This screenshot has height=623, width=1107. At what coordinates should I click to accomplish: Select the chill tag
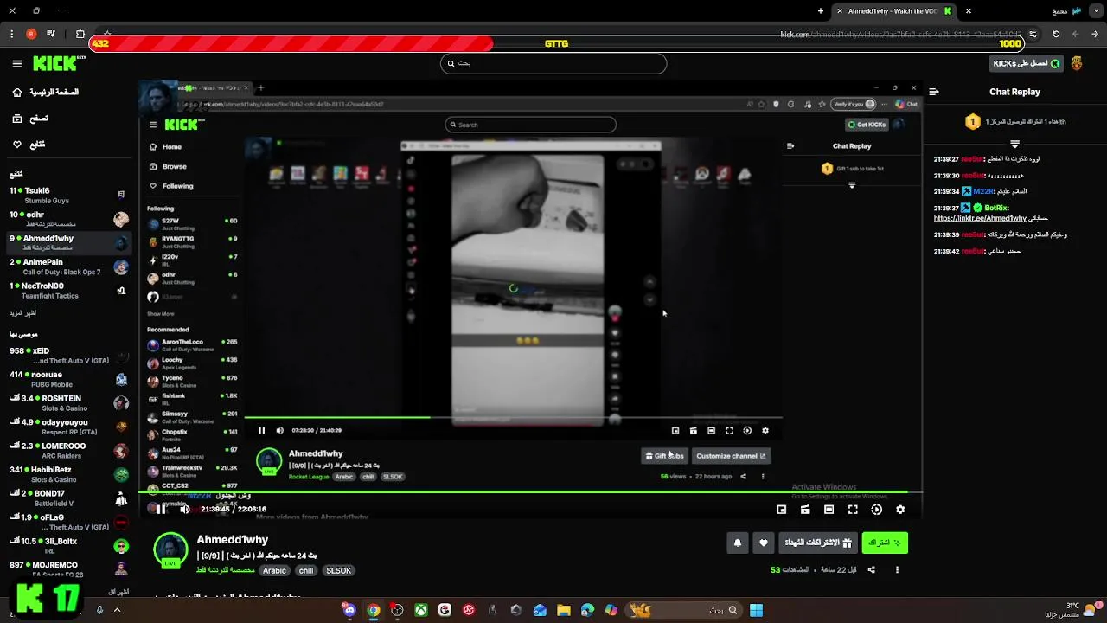[x=306, y=570]
